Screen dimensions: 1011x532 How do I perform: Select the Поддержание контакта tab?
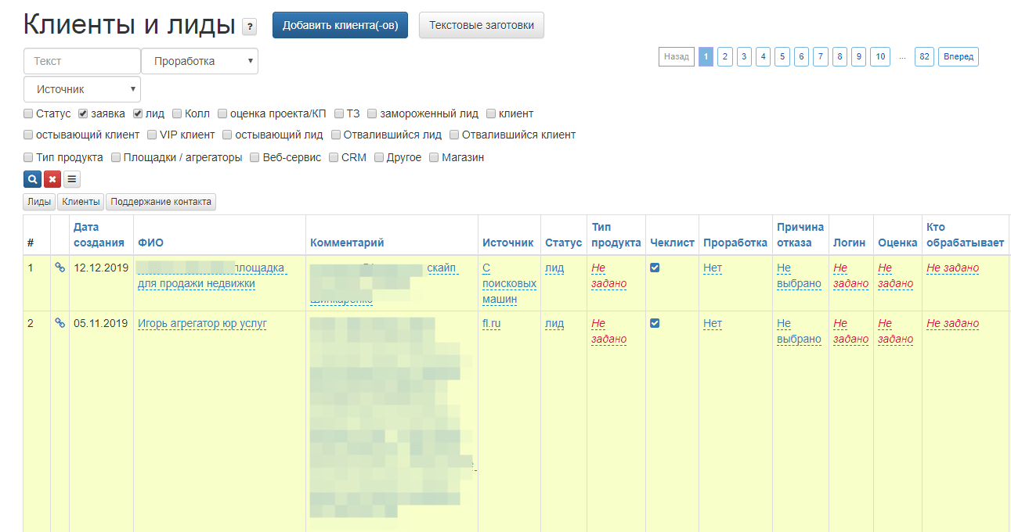pos(161,202)
